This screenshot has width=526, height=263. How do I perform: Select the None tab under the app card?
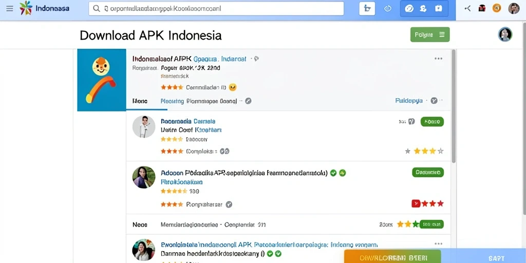[140, 101]
